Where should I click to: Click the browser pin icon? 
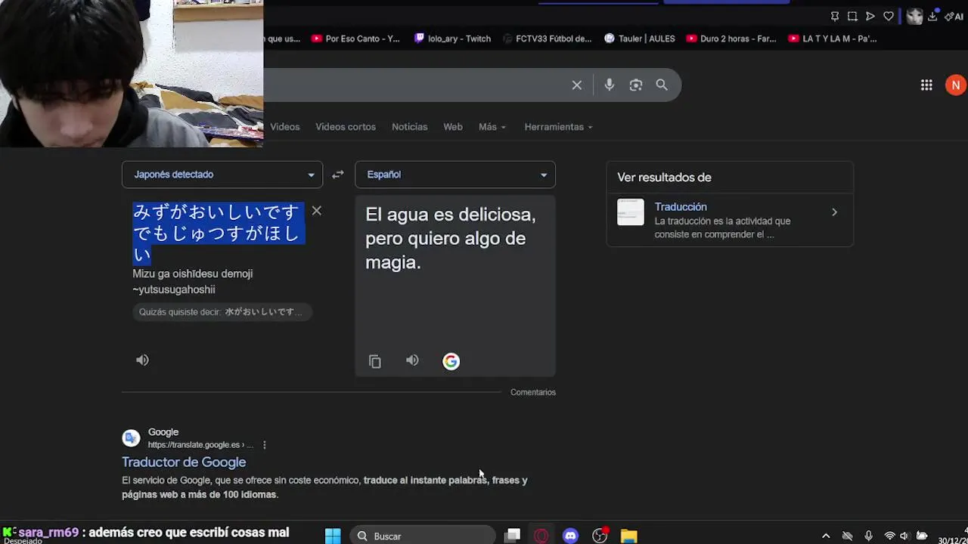pos(835,17)
